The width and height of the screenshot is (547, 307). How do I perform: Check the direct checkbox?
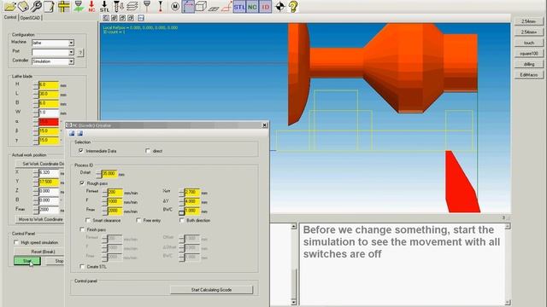click(x=148, y=151)
